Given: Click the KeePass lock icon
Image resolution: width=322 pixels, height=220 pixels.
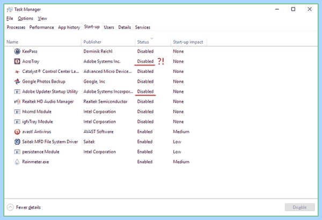Looking at the screenshot, I should point(17,51).
